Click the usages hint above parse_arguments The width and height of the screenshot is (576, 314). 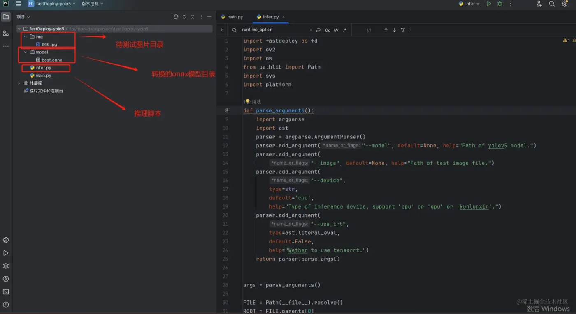(x=252, y=102)
